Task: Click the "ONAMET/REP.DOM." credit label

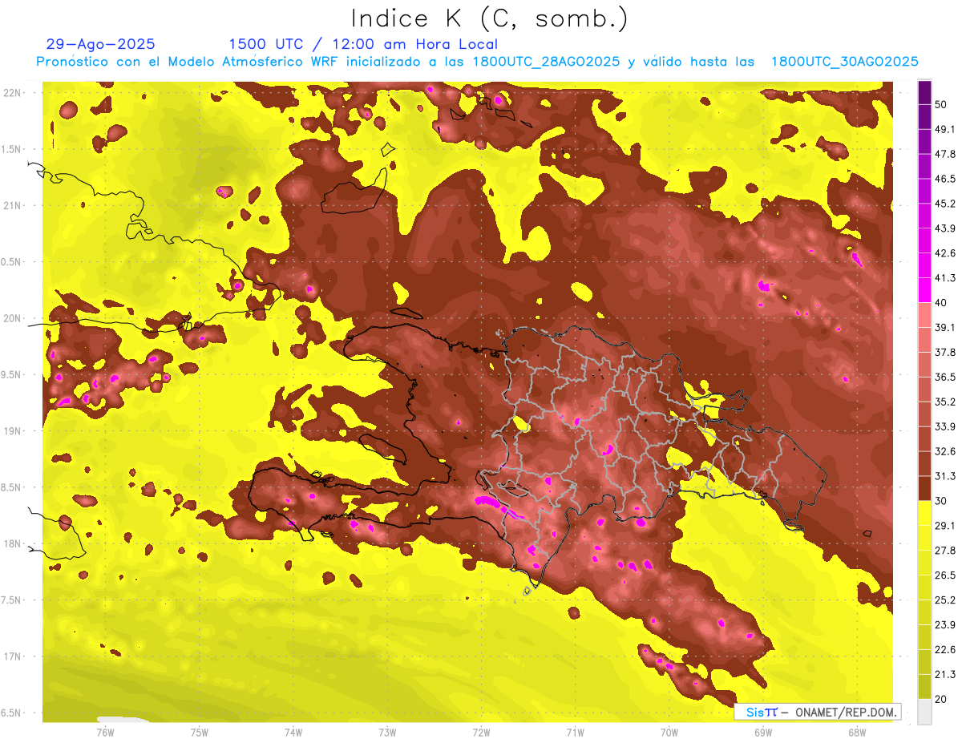Action: (x=846, y=712)
